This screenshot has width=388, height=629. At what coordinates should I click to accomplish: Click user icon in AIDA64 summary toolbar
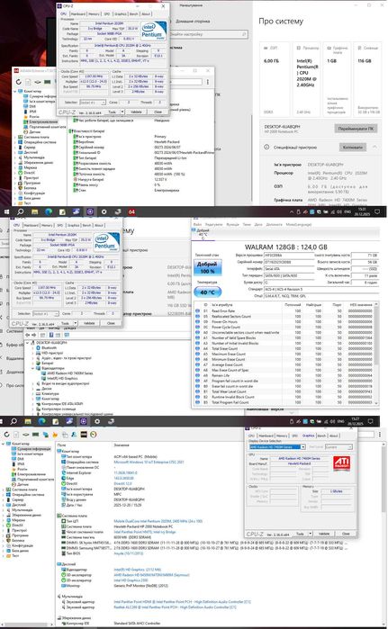[x=74, y=435]
